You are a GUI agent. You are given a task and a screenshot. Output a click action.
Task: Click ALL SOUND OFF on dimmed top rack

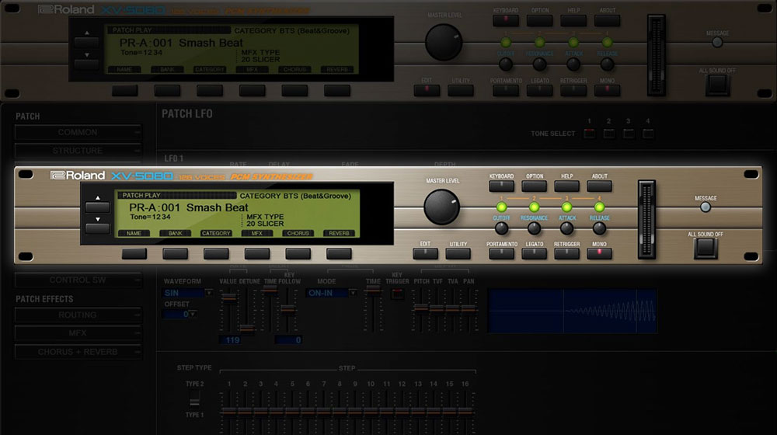(717, 85)
